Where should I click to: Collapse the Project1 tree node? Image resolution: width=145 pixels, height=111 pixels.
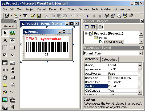[86, 33]
